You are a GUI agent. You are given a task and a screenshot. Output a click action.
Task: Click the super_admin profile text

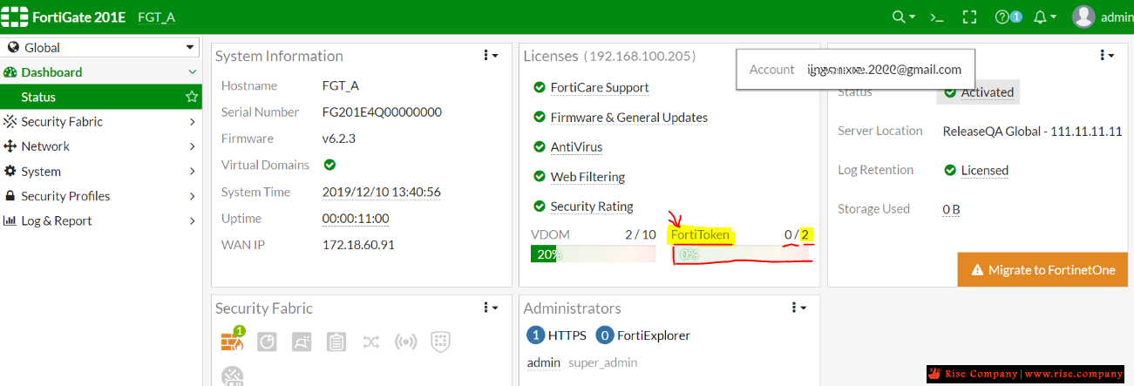(x=603, y=362)
